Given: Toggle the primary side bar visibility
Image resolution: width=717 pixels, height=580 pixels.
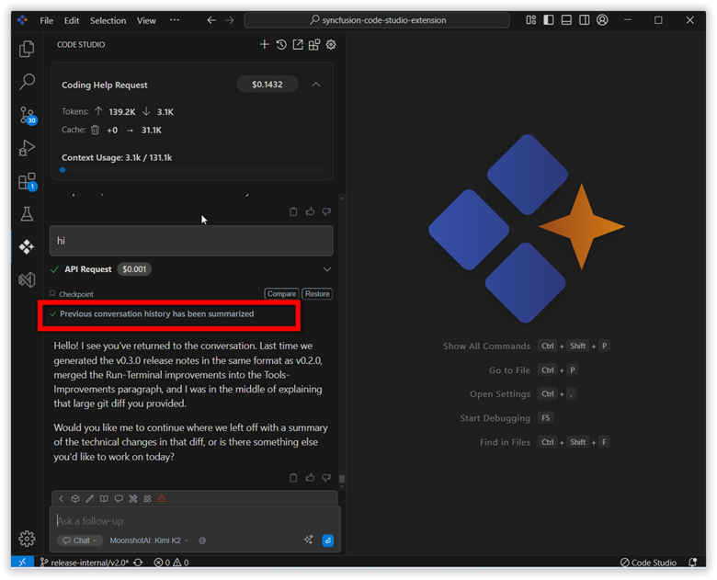Looking at the screenshot, I should tap(549, 20).
